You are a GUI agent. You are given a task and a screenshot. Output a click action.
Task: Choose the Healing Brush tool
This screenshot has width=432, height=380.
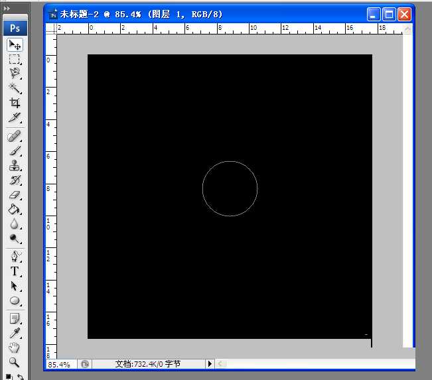(x=14, y=137)
